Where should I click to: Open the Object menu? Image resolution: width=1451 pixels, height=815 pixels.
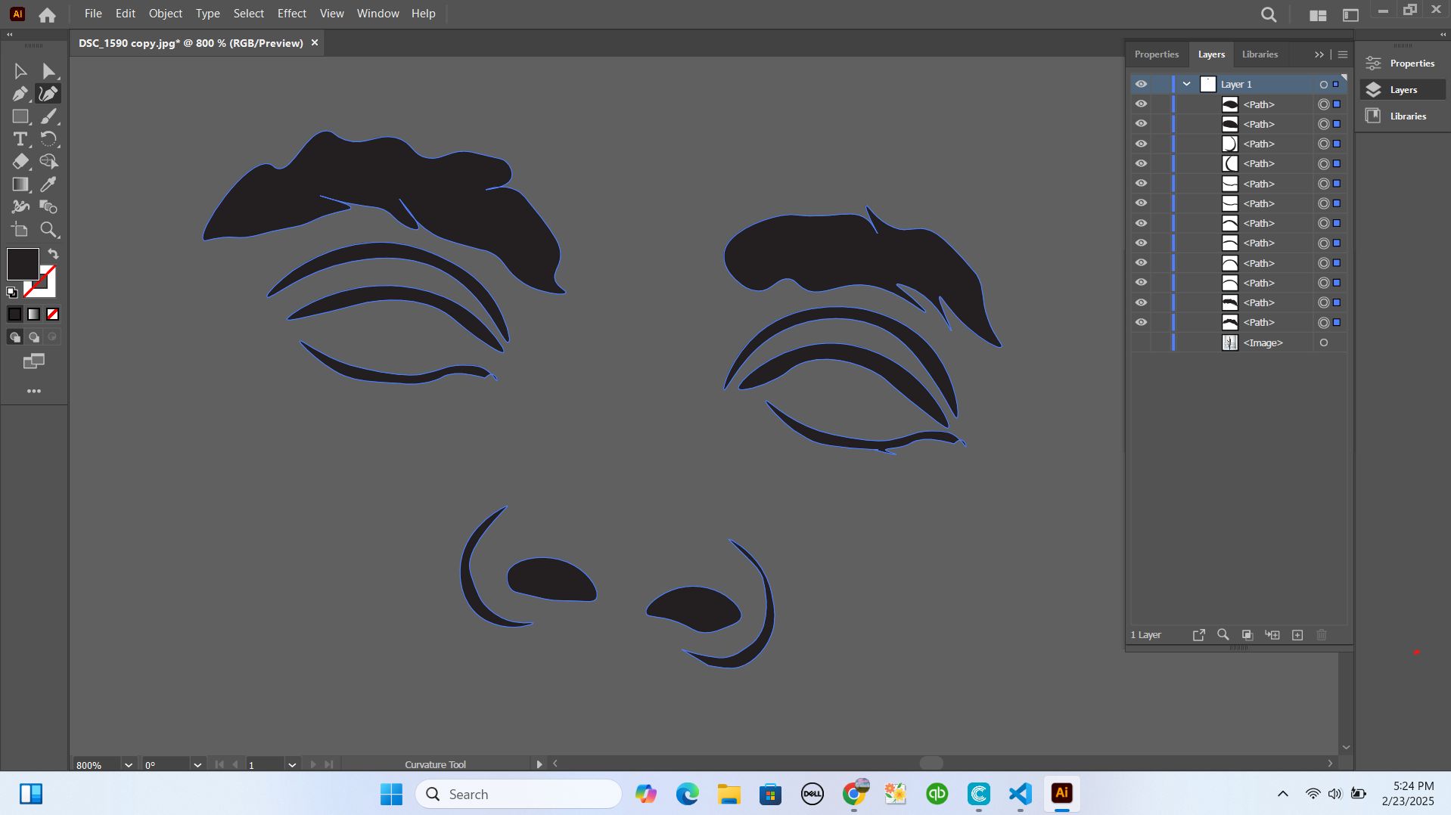pyautogui.click(x=166, y=14)
